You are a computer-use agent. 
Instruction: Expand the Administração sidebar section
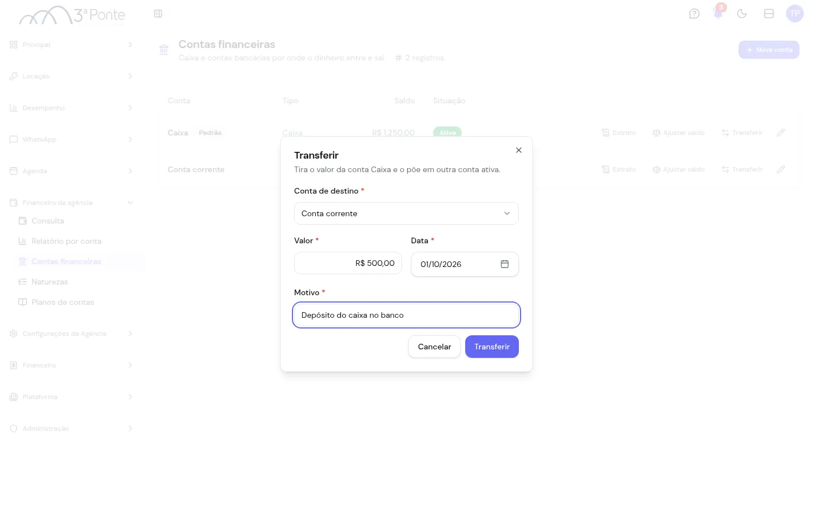[x=72, y=428]
